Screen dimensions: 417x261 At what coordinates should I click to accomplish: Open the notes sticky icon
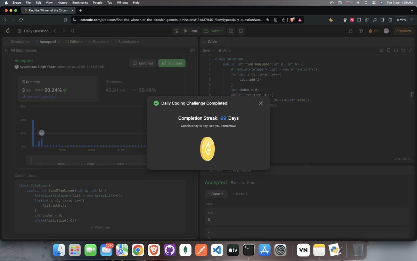[x=241, y=31]
